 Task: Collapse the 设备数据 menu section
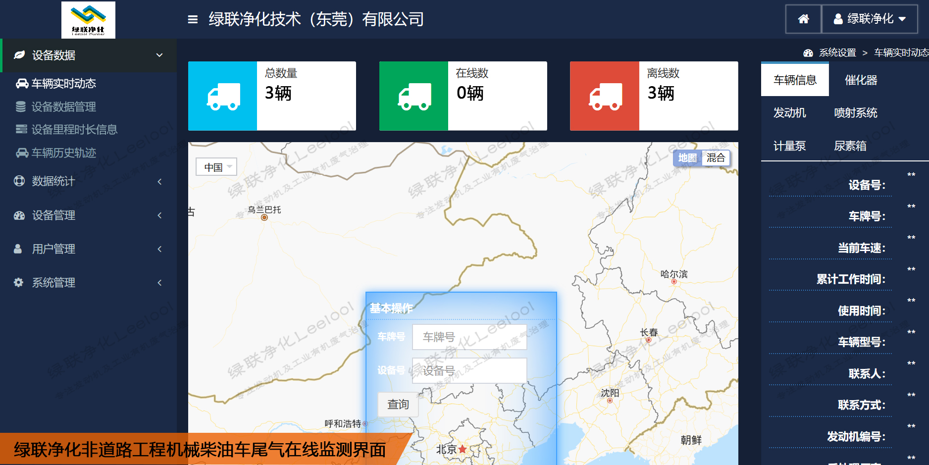pyautogui.click(x=158, y=55)
